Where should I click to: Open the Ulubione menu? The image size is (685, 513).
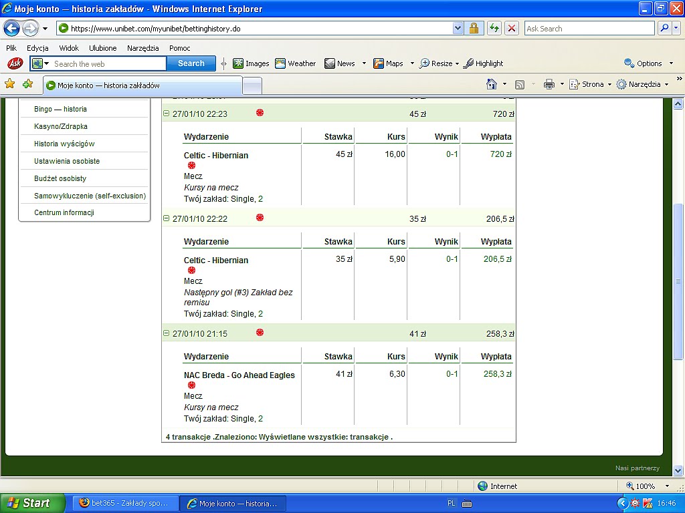pos(102,48)
